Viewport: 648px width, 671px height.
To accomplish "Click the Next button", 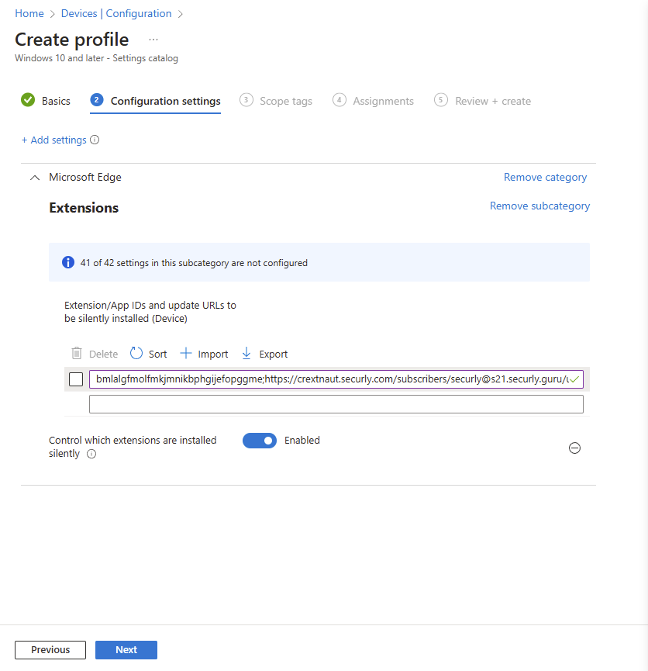I will click(126, 649).
